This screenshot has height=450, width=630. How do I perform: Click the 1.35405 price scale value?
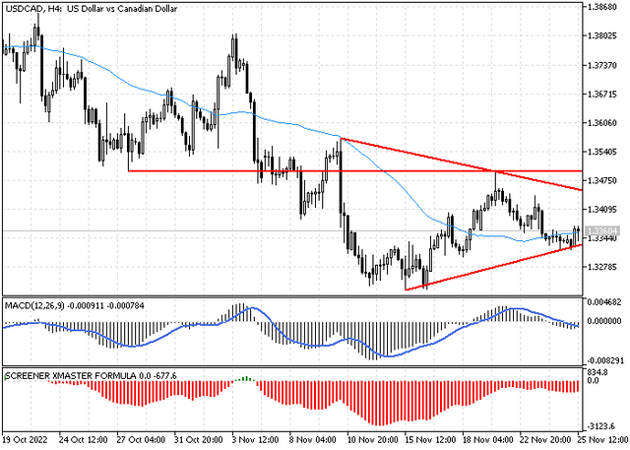pos(601,152)
